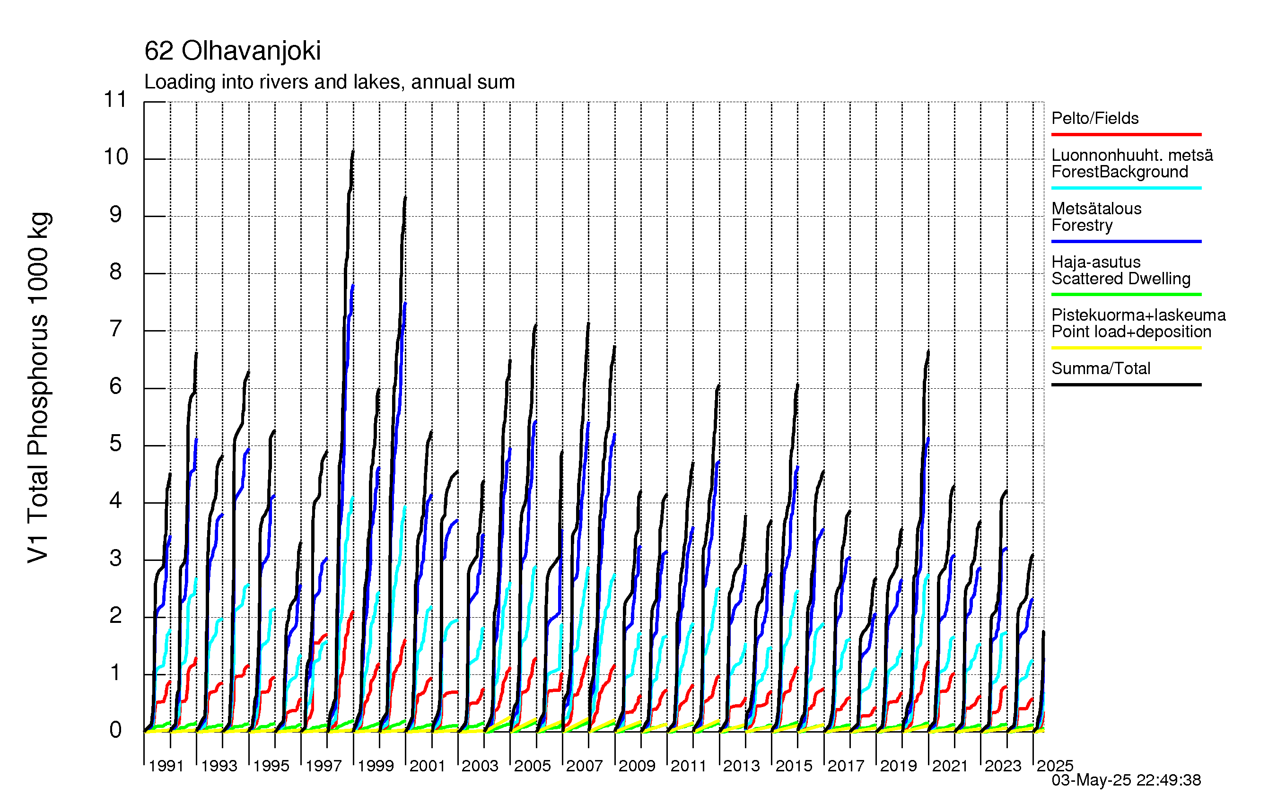Click the 1998 blue Forestry peak near 8

[353, 287]
